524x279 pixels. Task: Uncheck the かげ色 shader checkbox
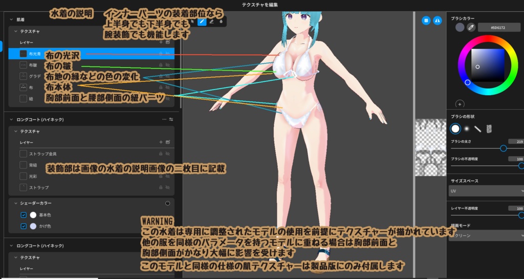[24, 226]
